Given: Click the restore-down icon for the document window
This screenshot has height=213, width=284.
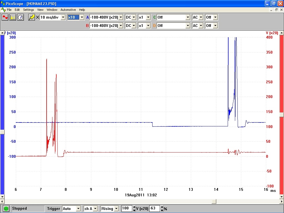Looking at the screenshot, I should point(276,10).
